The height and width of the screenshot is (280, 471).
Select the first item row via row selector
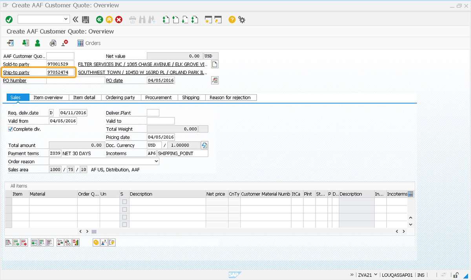[x=9, y=201]
